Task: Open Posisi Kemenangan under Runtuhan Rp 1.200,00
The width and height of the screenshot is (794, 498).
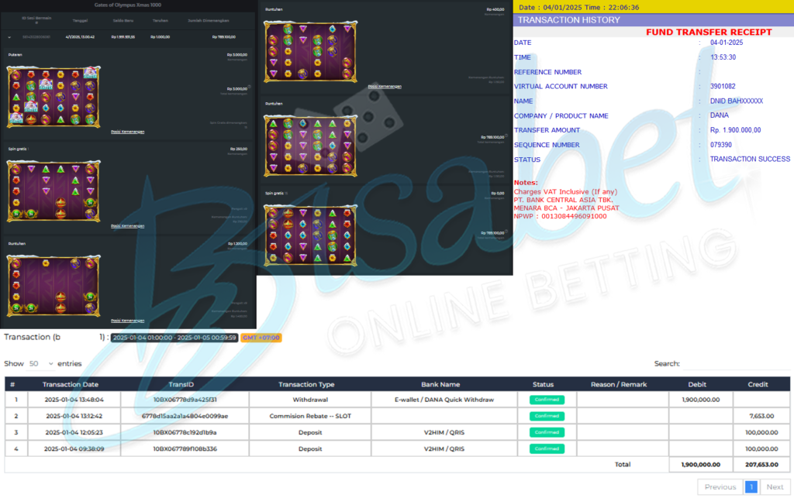Action: 128,321
